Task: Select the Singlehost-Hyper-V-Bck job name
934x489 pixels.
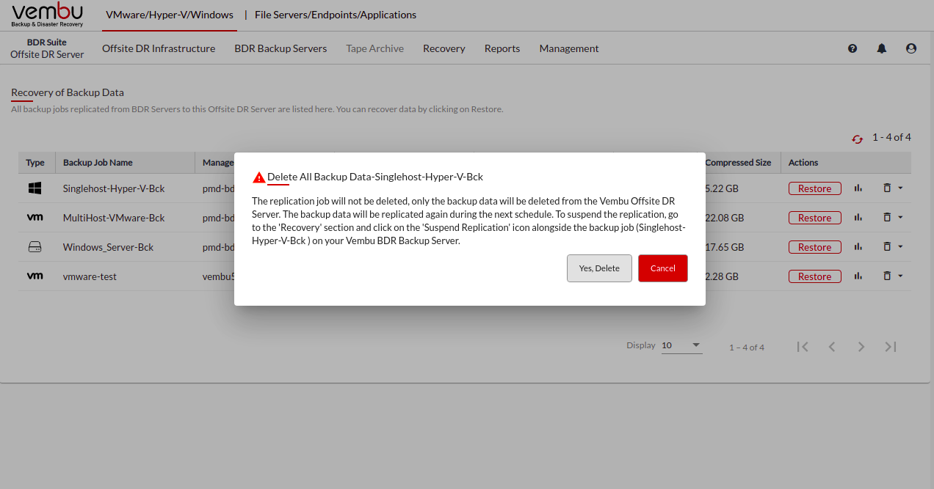Action: coord(114,188)
